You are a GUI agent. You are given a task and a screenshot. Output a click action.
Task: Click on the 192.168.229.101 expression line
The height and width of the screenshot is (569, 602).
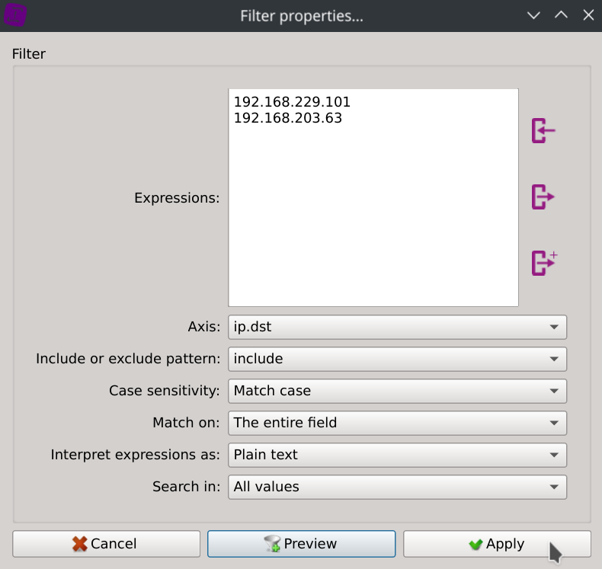pos(292,102)
